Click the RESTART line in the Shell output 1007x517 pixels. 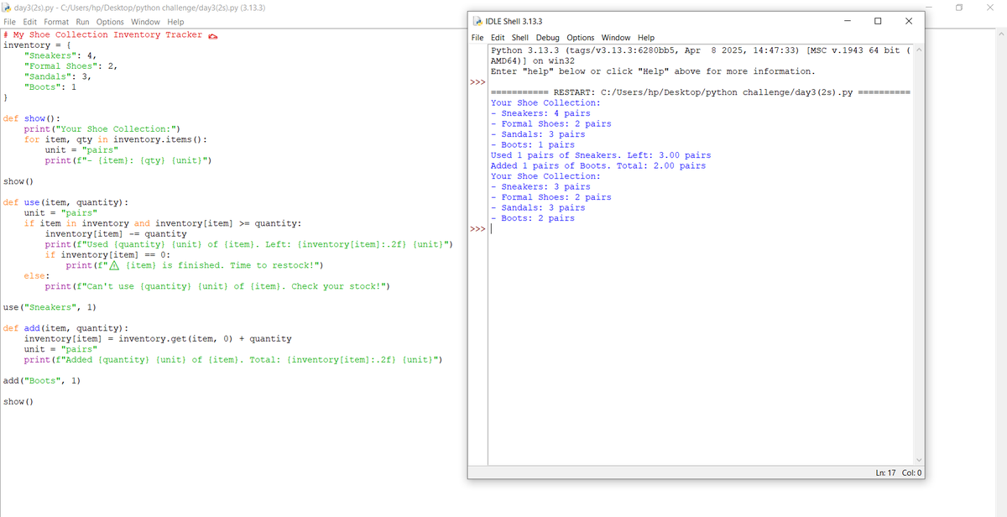[700, 92]
